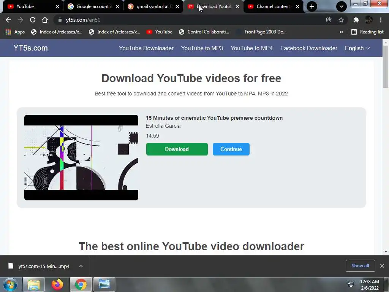Open the picture viewer taskbar icon
Screen dimensions: 389x292
click(104, 284)
